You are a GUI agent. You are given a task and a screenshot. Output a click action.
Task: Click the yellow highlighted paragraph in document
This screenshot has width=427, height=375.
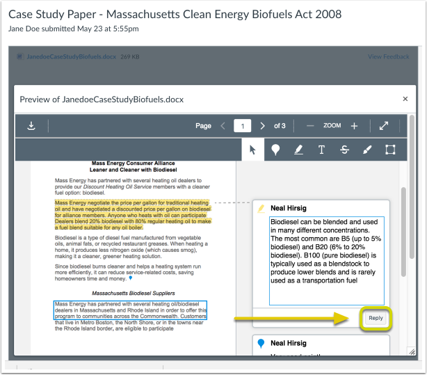(133, 215)
